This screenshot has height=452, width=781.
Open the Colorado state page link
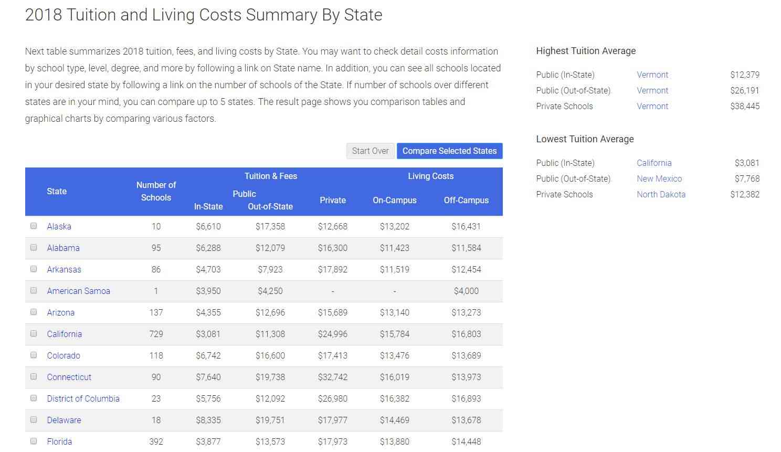64,355
